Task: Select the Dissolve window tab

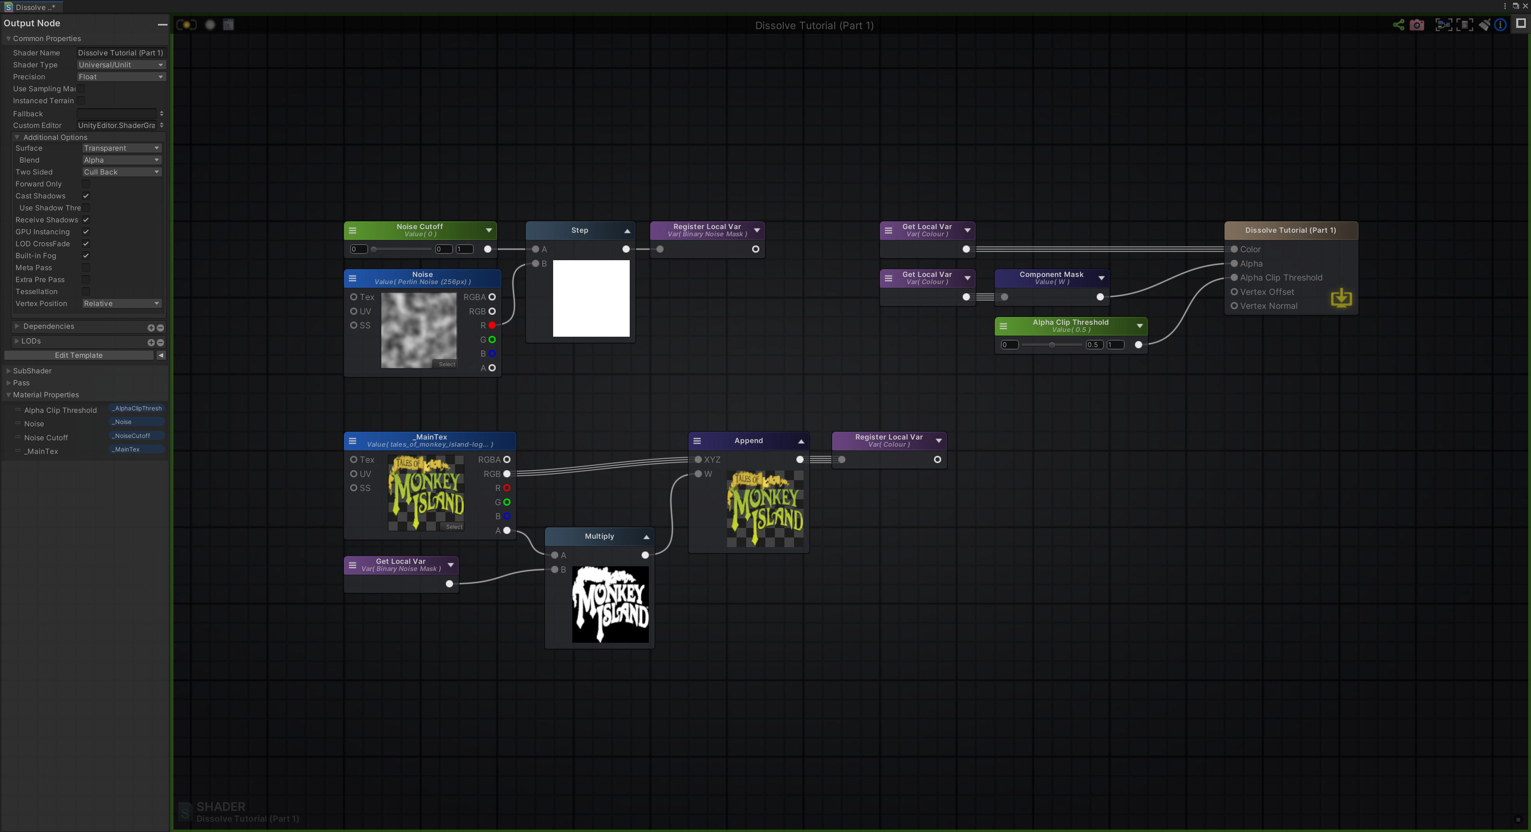Action: click(32, 7)
